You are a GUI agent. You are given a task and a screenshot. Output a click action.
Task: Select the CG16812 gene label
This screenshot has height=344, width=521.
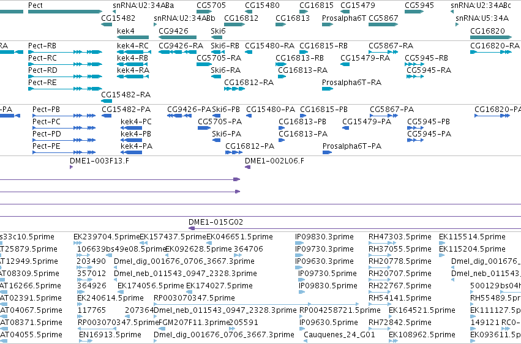pos(241,18)
